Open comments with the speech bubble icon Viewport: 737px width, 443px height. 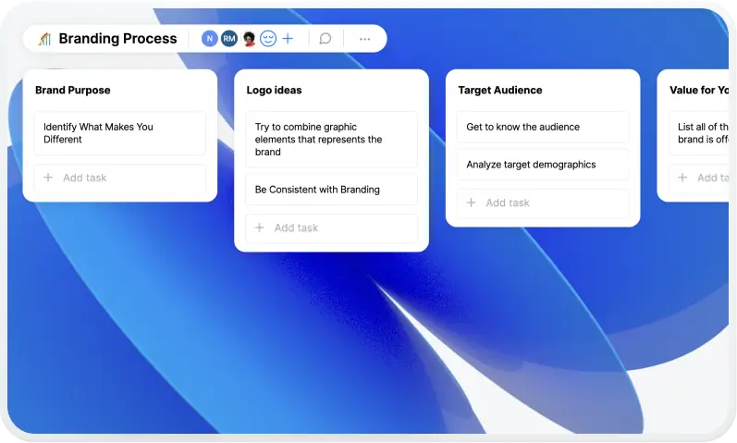(x=326, y=39)
